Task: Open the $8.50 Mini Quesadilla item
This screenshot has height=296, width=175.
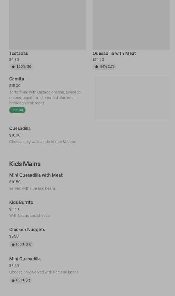Action: 25,259
